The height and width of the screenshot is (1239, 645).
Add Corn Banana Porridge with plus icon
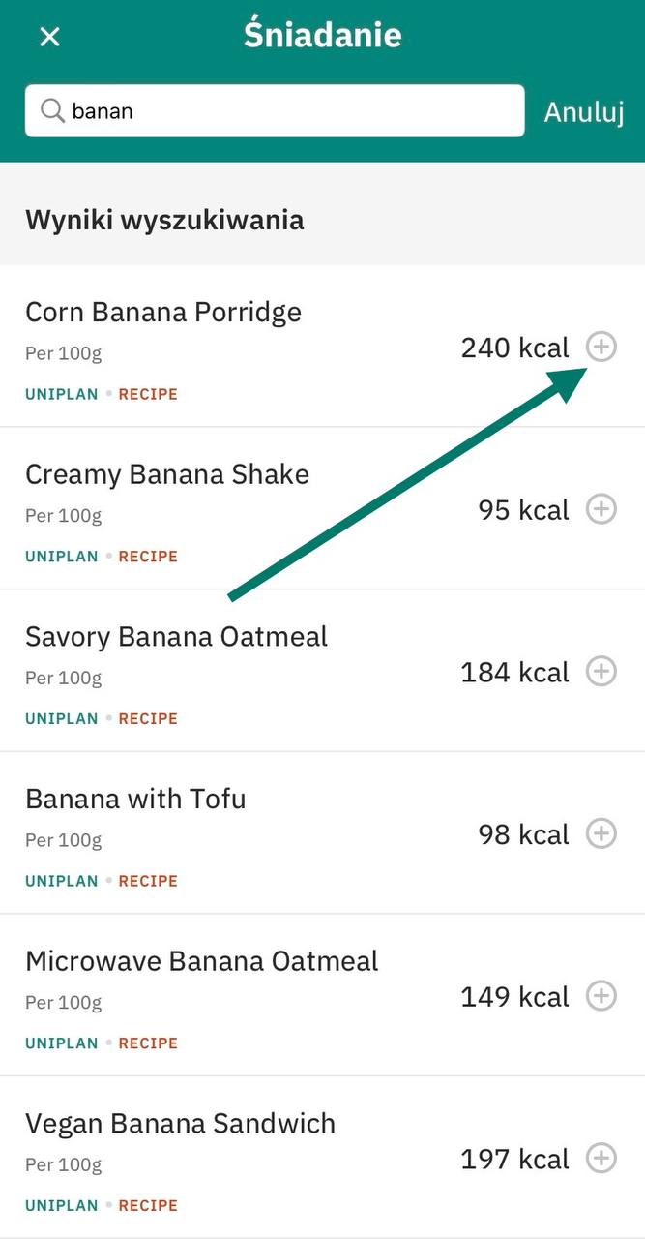601,347
